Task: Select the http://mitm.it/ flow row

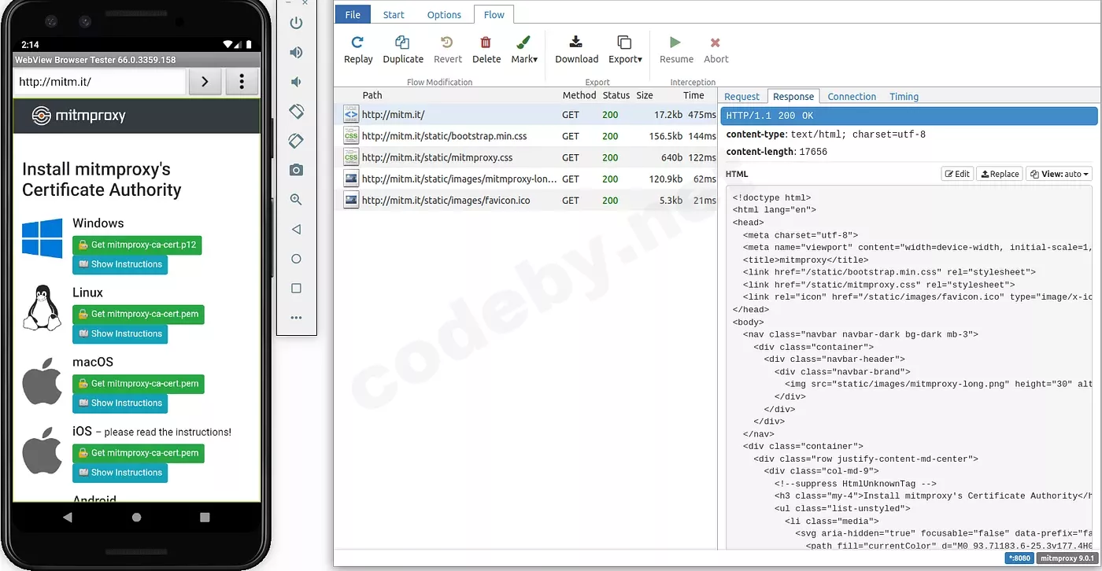Action: click(x=526, y=115)
